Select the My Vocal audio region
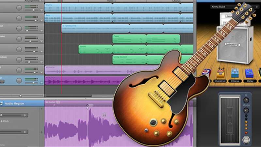 click(101, 70)
